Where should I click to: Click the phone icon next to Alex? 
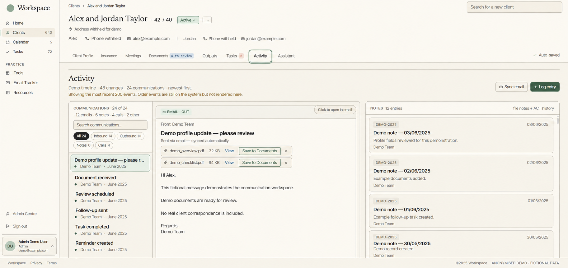pyautogui.click(x=87, y=39)
